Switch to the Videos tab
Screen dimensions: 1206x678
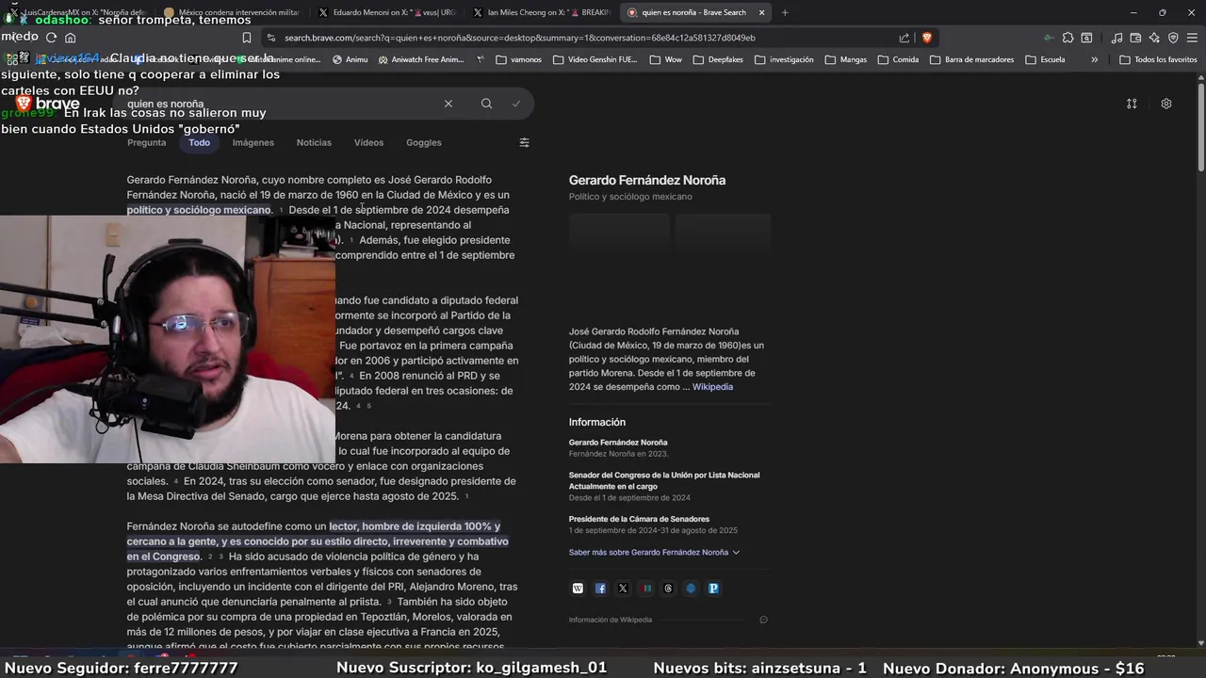(x=368, y=142)
